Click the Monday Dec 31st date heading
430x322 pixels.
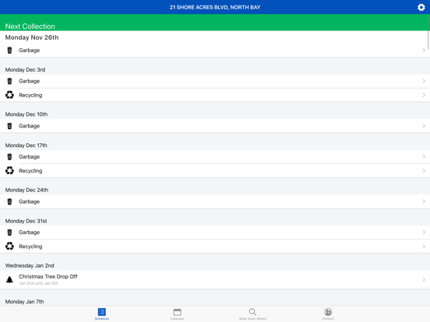[x=26, y=221]
